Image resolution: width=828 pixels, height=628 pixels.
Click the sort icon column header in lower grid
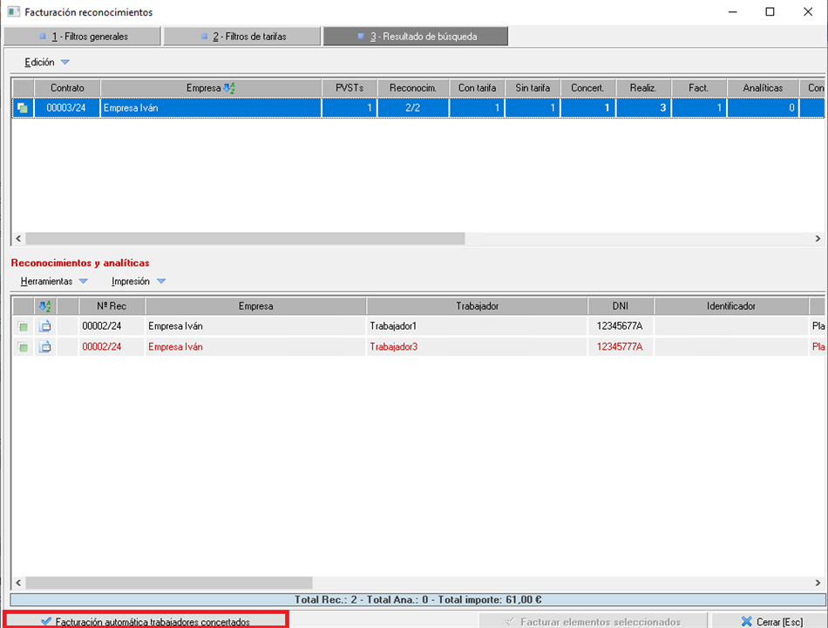[x=45, y=306]
